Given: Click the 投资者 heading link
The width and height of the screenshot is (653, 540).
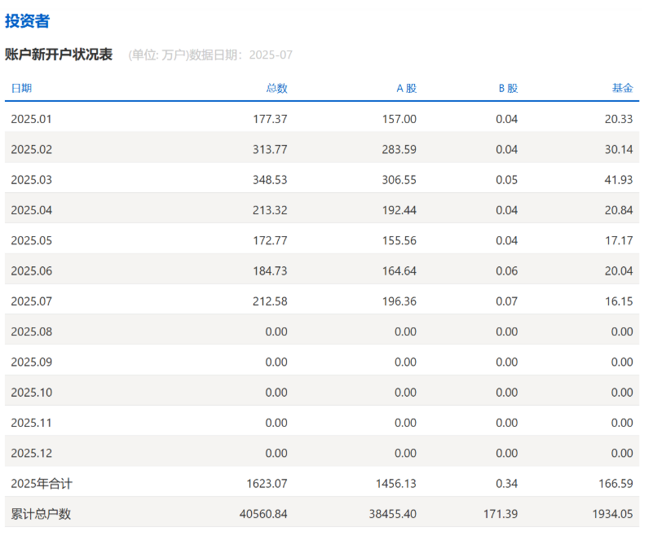Looking at the screenshot, I should (x=28, y=21).
